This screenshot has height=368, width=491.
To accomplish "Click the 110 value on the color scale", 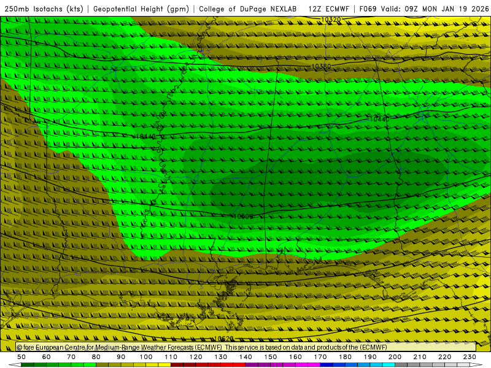I will pyautogui.click(x=171, y=357).
